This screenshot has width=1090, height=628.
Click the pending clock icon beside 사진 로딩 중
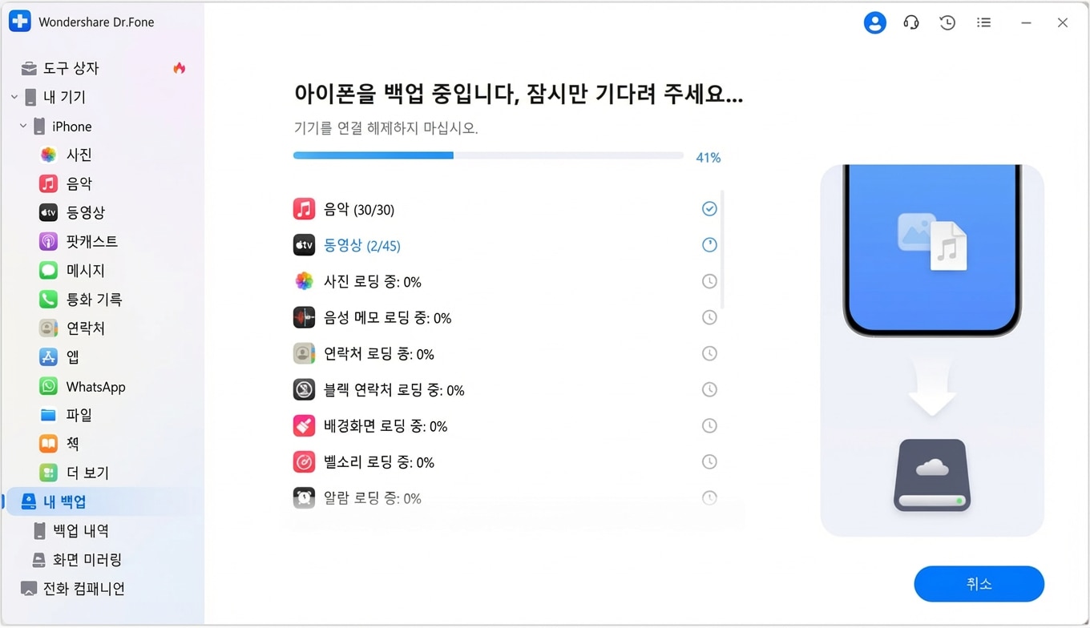point(709,281)
